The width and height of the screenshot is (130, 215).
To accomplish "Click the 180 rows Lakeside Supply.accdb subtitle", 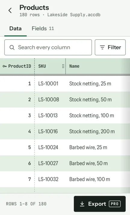I will (x=60, y=15).
